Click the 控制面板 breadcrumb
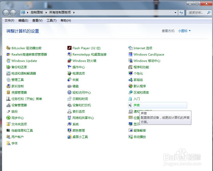213x171 pixels. [37, 12]
